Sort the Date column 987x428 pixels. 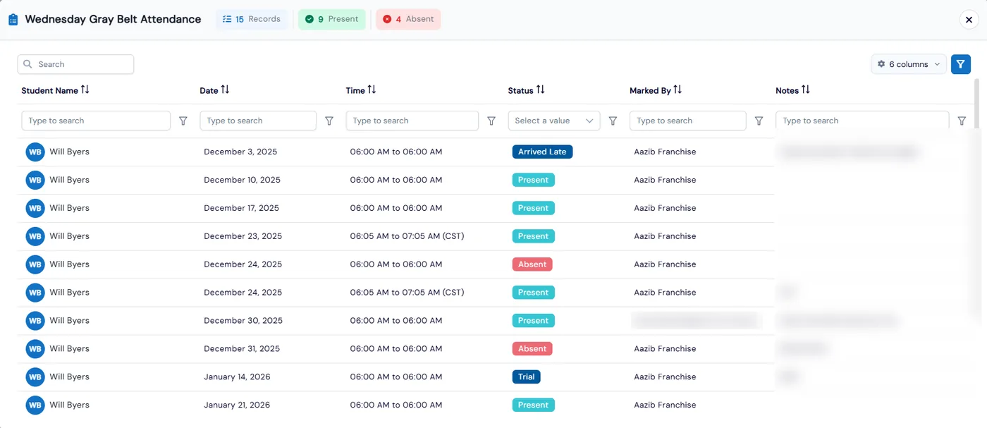coord(226,90)
